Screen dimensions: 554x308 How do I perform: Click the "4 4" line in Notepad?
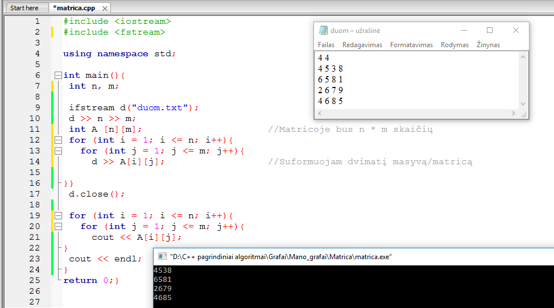[323, 57]
